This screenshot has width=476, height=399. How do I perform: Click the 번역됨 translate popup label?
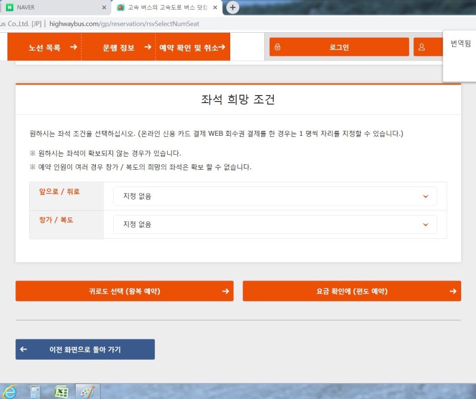[461, 43]
